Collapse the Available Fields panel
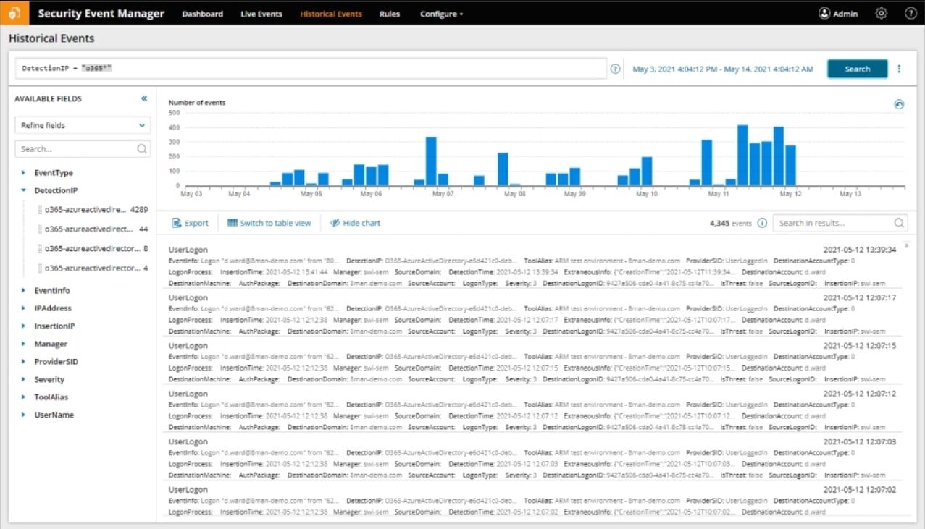This screenshot has height=529, width=925. tap(143, 98)
